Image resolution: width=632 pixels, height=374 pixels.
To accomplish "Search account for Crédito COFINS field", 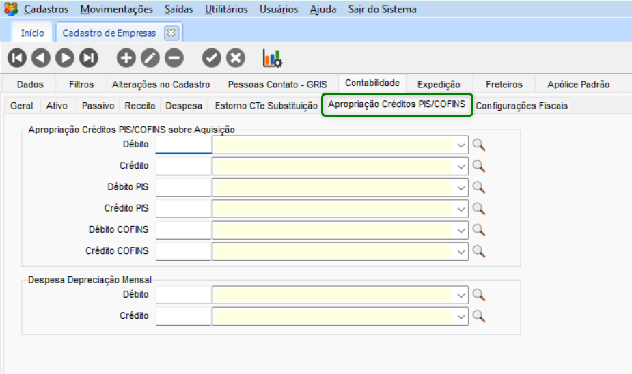I will coord(478,251).
